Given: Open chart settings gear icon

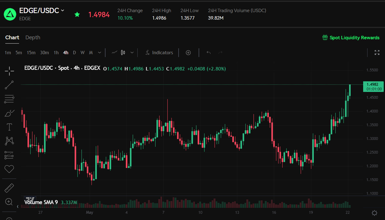Looking at the screenshot, I should tap(374, 213).
